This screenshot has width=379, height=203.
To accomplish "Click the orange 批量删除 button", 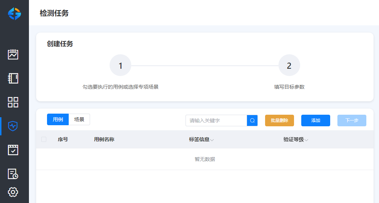I will (280, 120).
